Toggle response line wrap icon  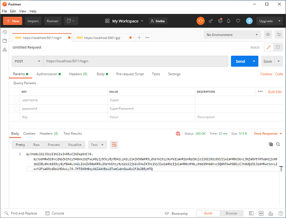pos(114,145)
